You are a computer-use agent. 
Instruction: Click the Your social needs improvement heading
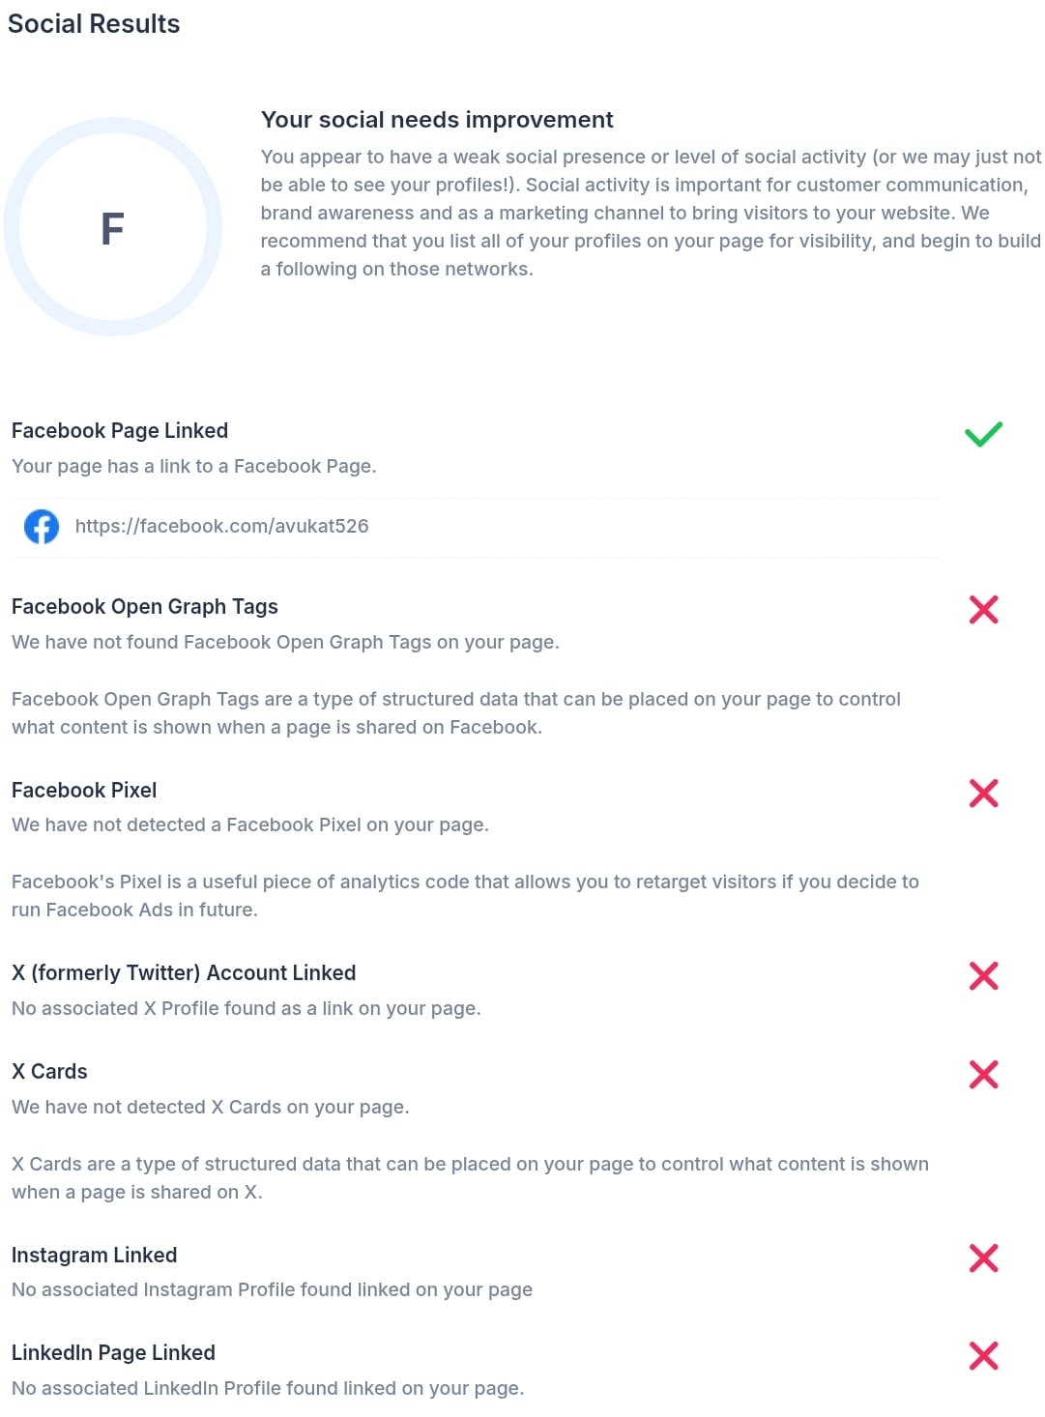437,120
